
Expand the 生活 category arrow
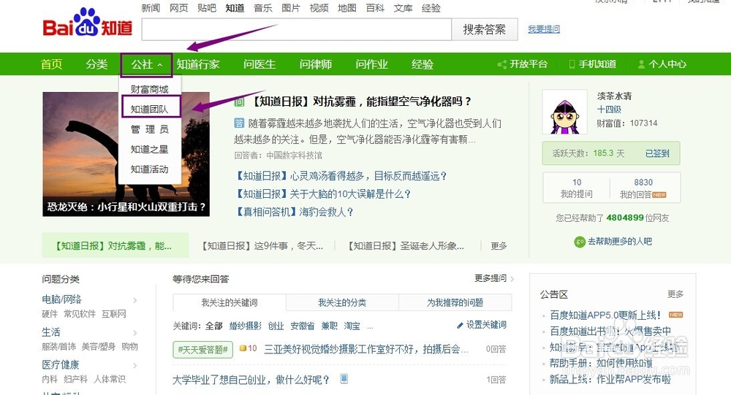135,333
